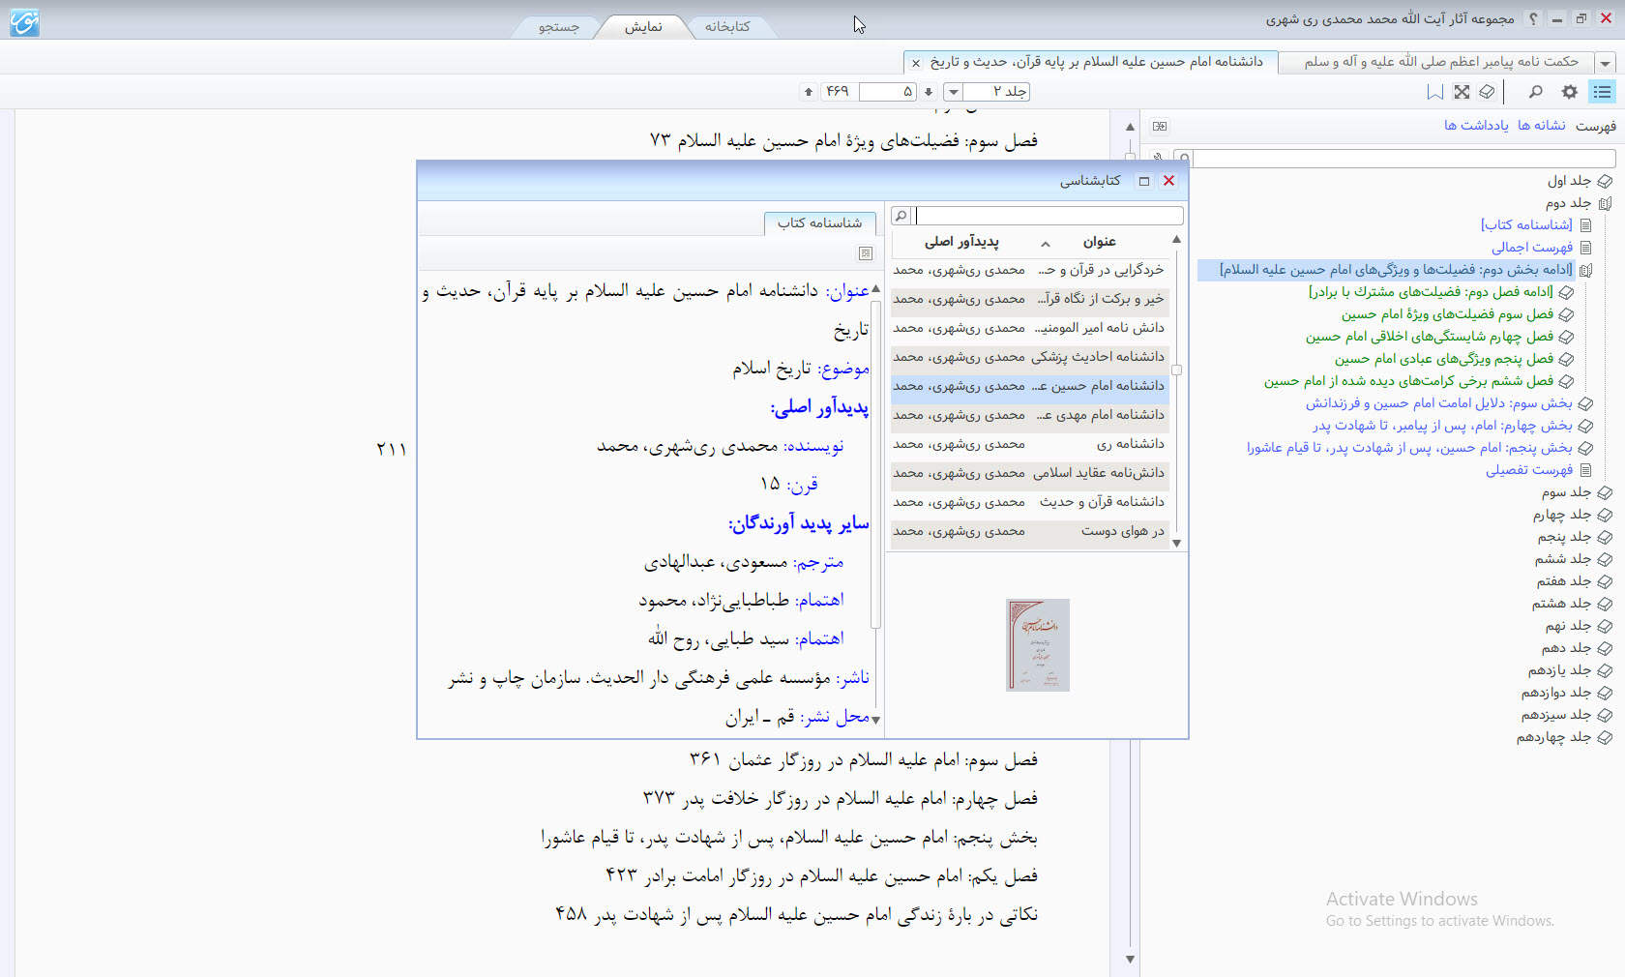Select the شناسنامه کتاب tab in dialog

coord(819,223)
